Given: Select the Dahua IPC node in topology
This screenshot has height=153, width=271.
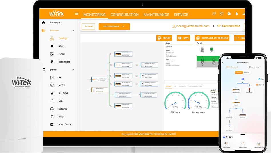Looking at the screenshot, I should click(149, 76).
